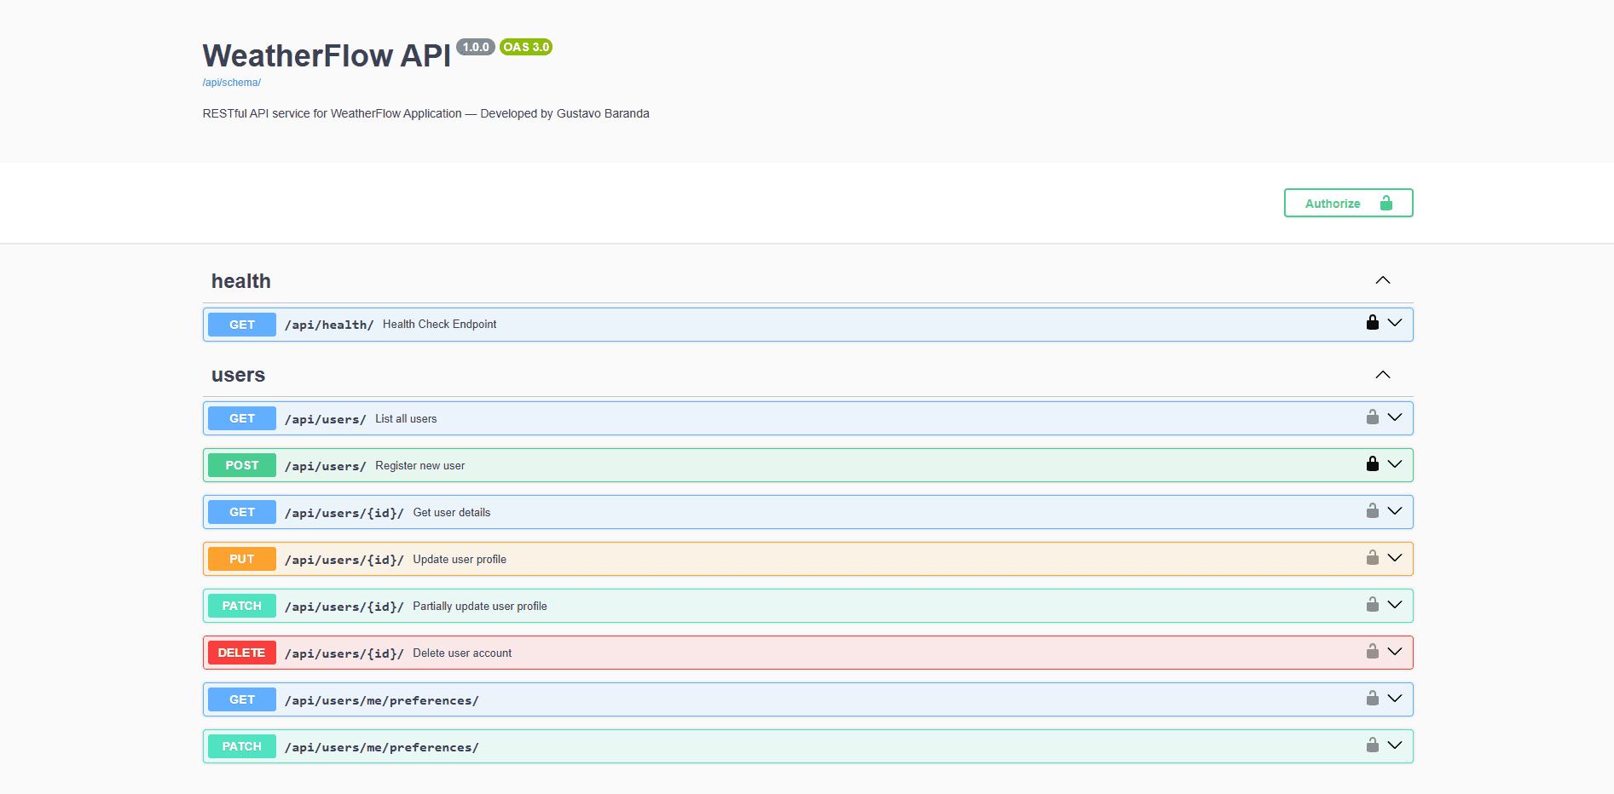
Task: Open the /api/schema/ link
Action: point(231,83)
